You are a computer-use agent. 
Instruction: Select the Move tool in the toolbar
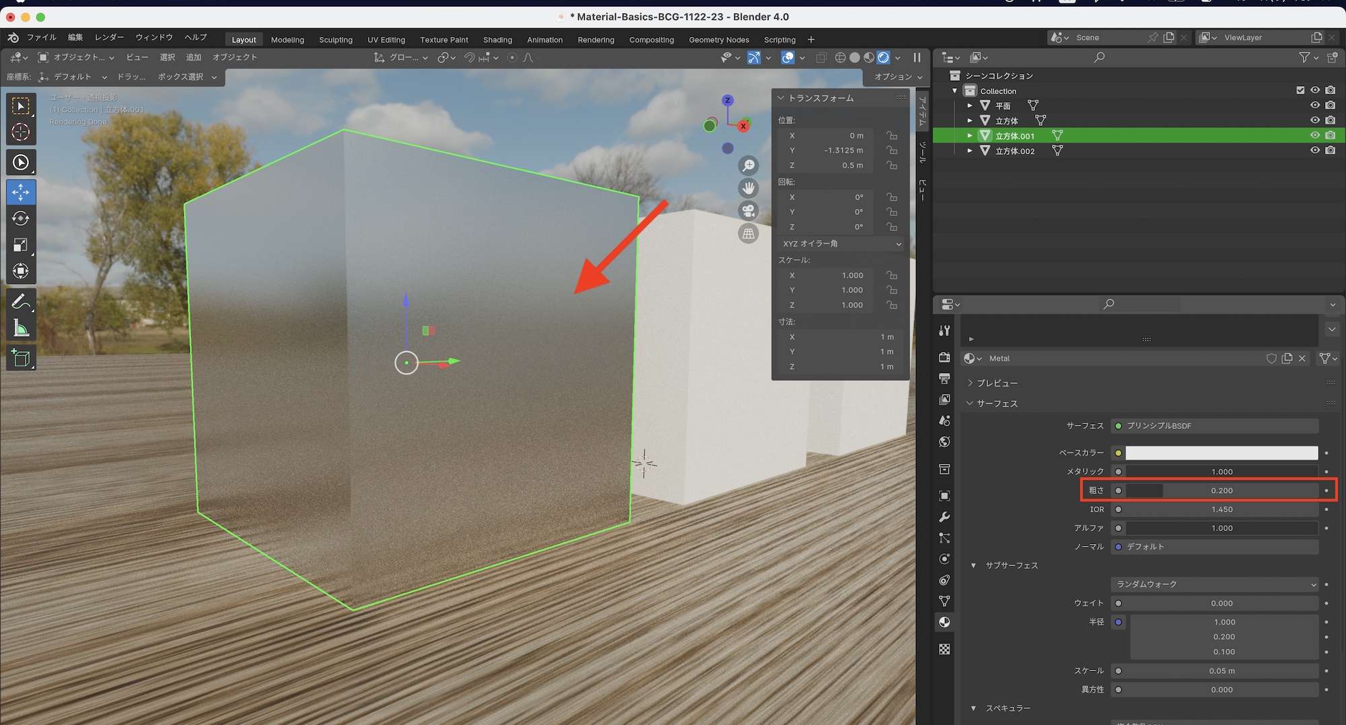point(21,193)
